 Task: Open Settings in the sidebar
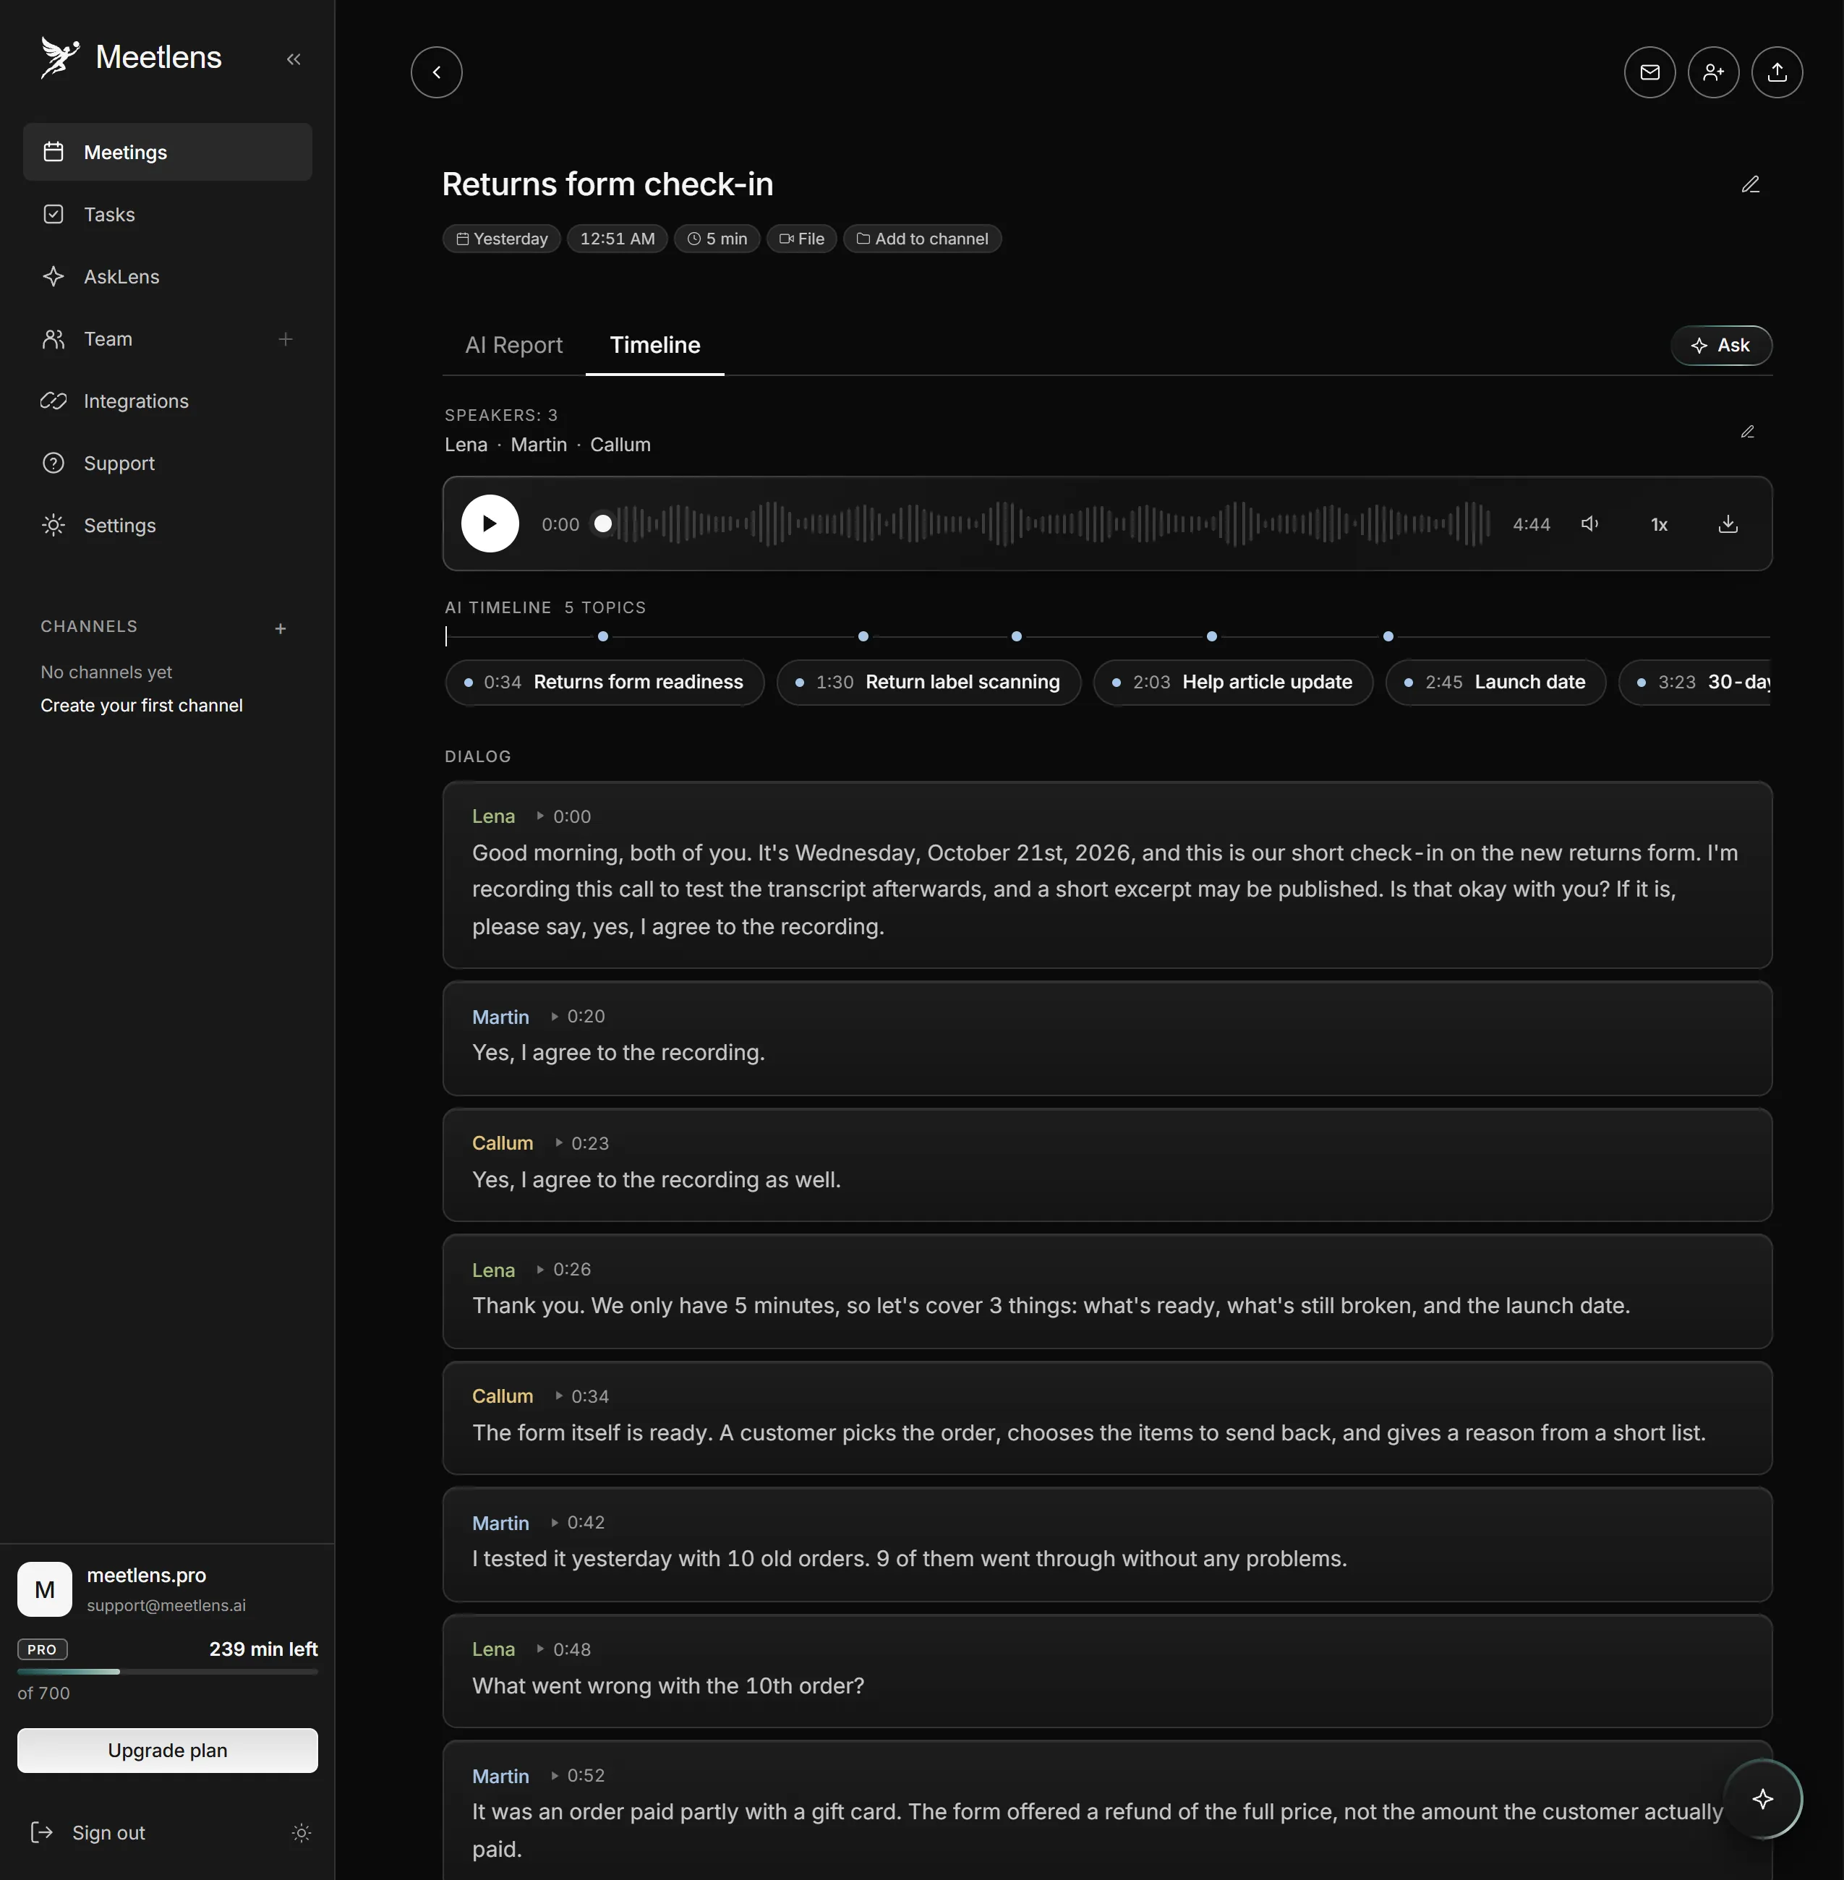(x=168, y=525)
